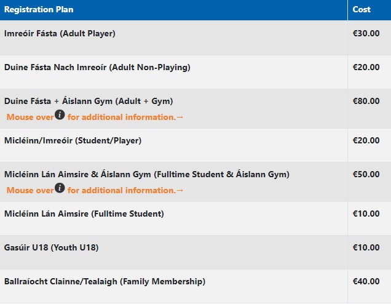
Task: Click info icon under Fulltime Student & Gym plan
Action: (60, 188)
